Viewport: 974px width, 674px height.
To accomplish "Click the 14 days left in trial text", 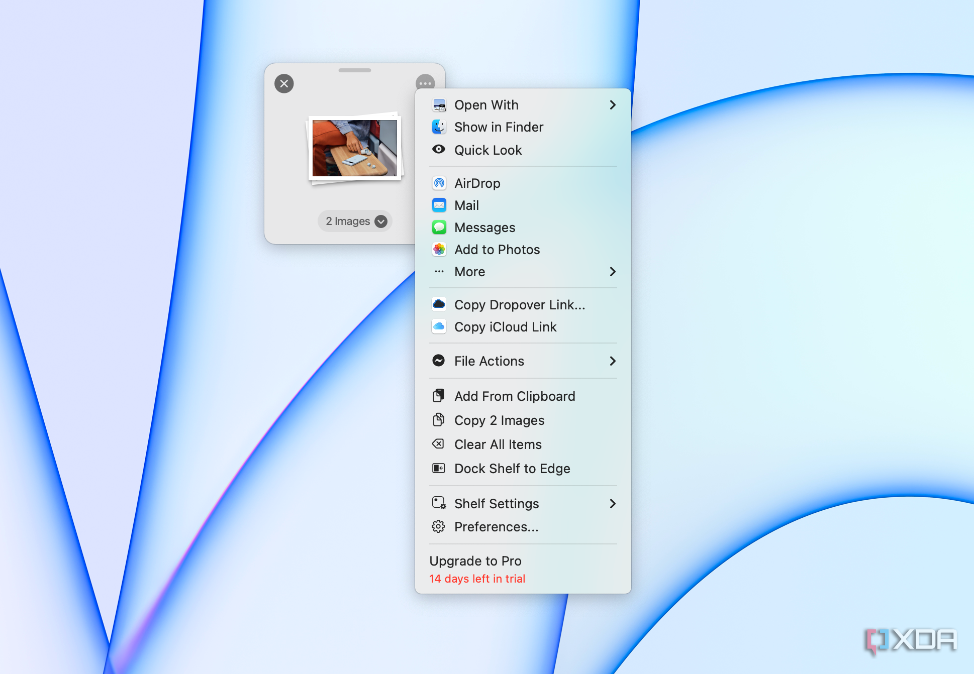I will pos(477,579).
